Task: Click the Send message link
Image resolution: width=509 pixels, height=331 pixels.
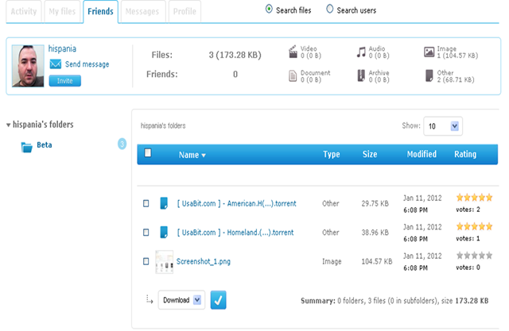Action: [87, 64]
